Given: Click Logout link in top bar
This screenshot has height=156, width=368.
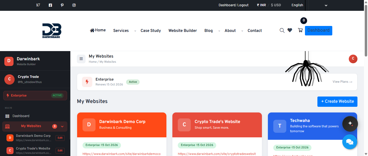Looking at the screenshot, I should click(x=243, y=5).
